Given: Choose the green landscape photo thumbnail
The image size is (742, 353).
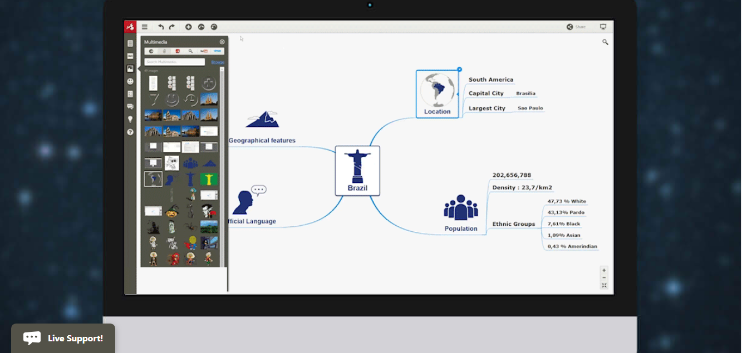Looking at the screenshot, I should (x=209, y=227).
